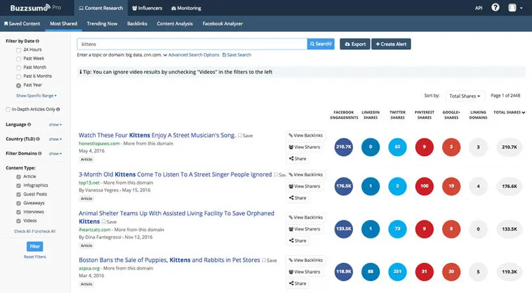Switch to the Saved Content tab
This screenshot has height=293, width=532.
click(22, 23)
